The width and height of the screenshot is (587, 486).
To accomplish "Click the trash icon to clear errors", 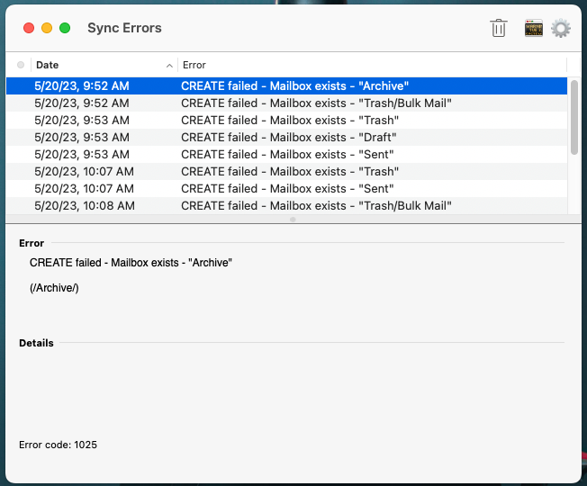I will coord(499,28).
